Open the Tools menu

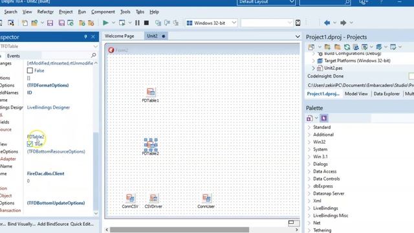point(125,12)
